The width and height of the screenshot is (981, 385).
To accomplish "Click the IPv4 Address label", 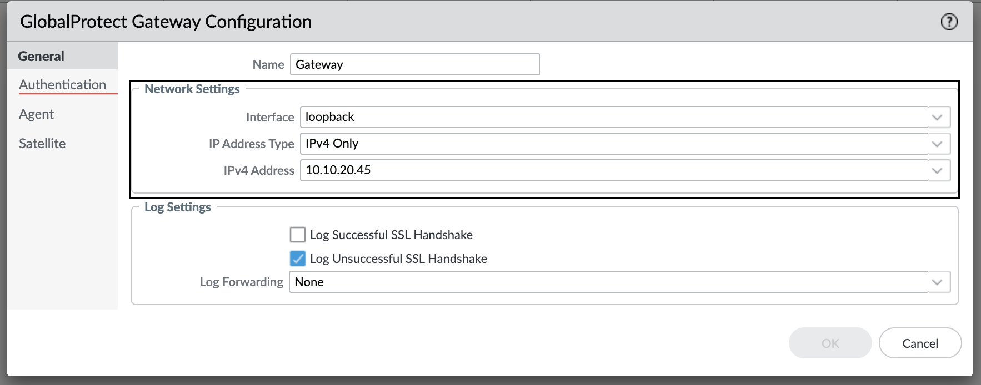I will (259, 170).
